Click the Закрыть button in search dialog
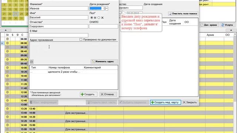 (x=190, y=102)
